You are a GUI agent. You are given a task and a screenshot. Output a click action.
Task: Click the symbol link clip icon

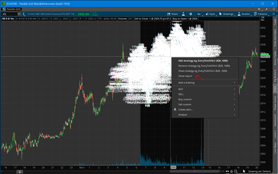coord(24,14)
